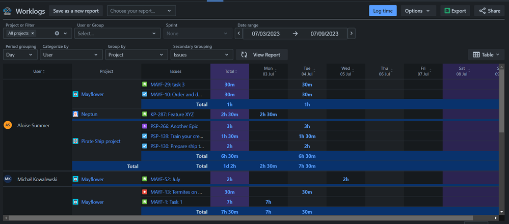Switch view using the Table menu
Screen dimensions: 509x224
pyautogui.click(x=486, y=54)
